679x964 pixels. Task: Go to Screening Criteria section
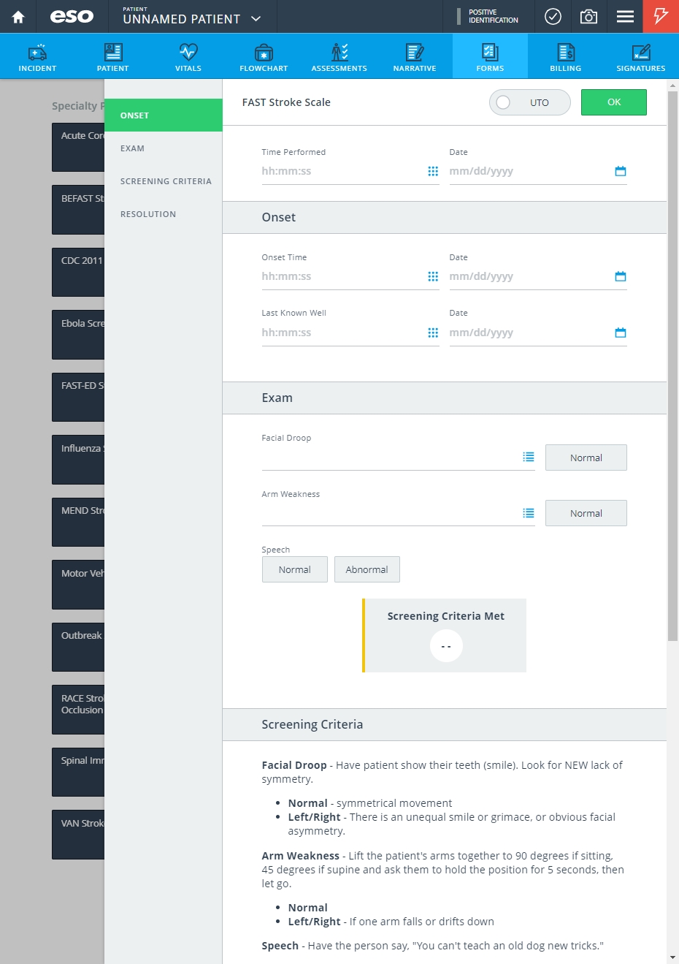pos(166,181)
